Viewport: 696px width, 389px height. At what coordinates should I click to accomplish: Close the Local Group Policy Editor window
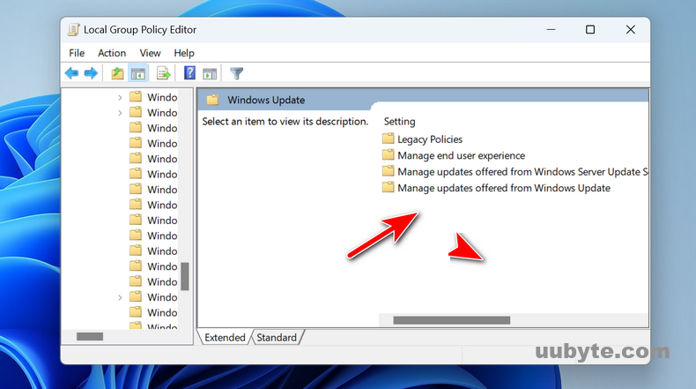click(630, 30)
